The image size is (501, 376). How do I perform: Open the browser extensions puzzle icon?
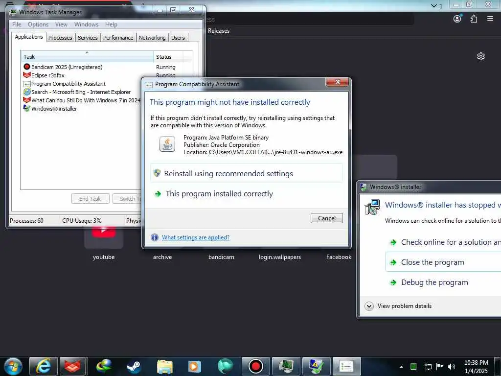474,19
